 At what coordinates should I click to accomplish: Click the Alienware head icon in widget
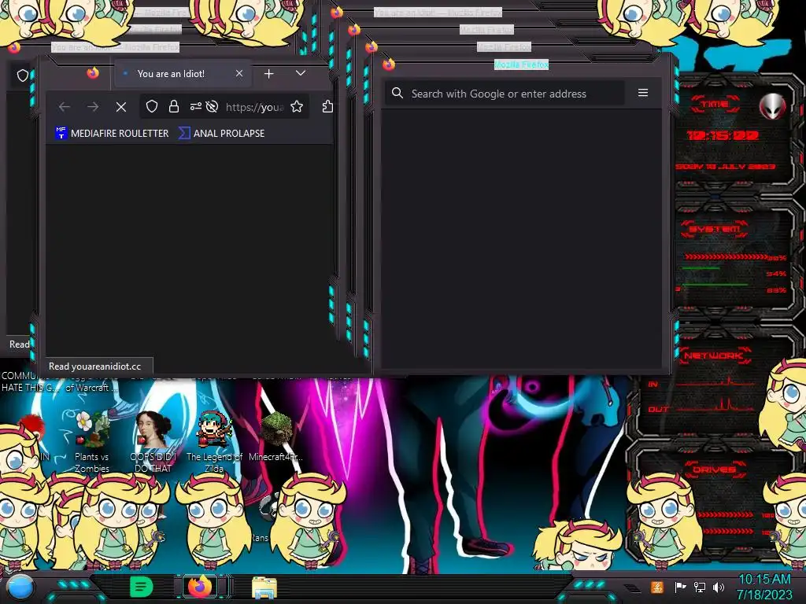(x=772, y=107)
